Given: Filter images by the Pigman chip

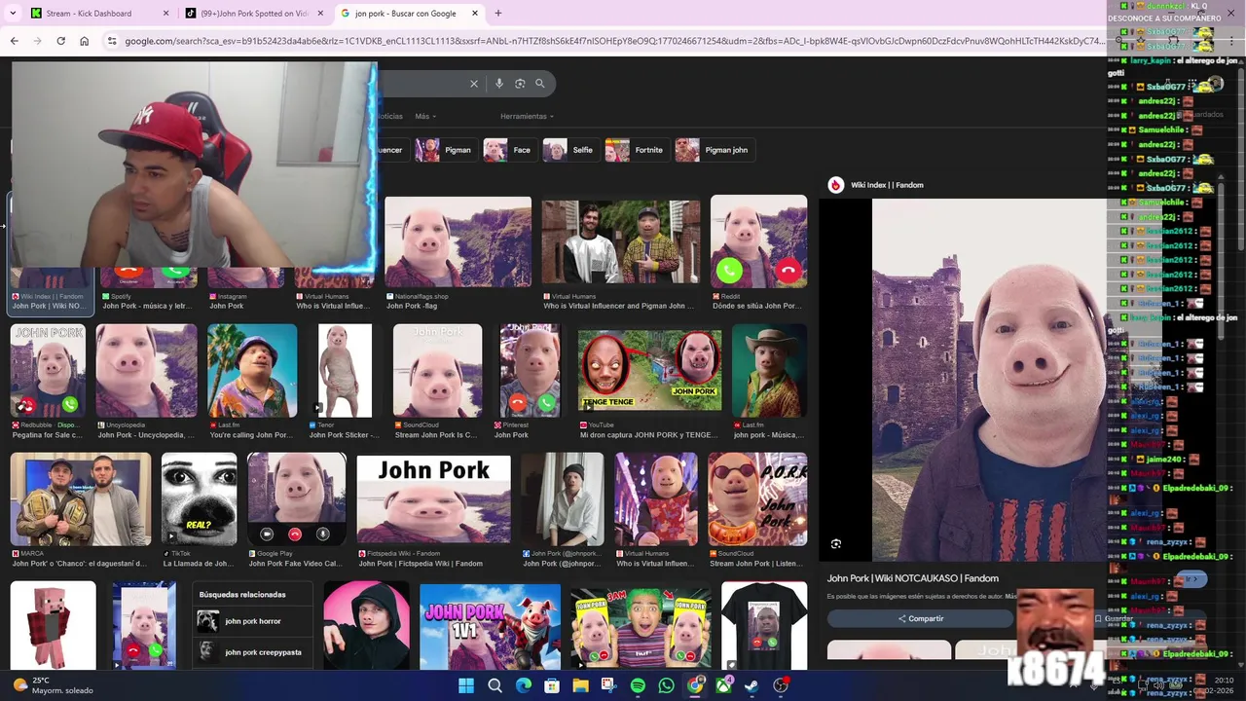Looking at the screenshot, I should (445, 150).
